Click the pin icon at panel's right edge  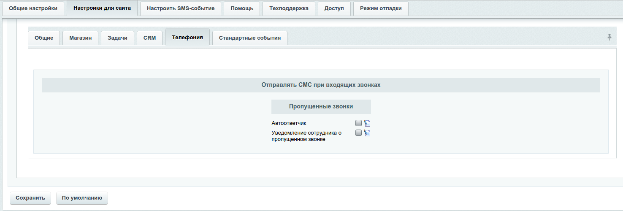click(609, 37)
